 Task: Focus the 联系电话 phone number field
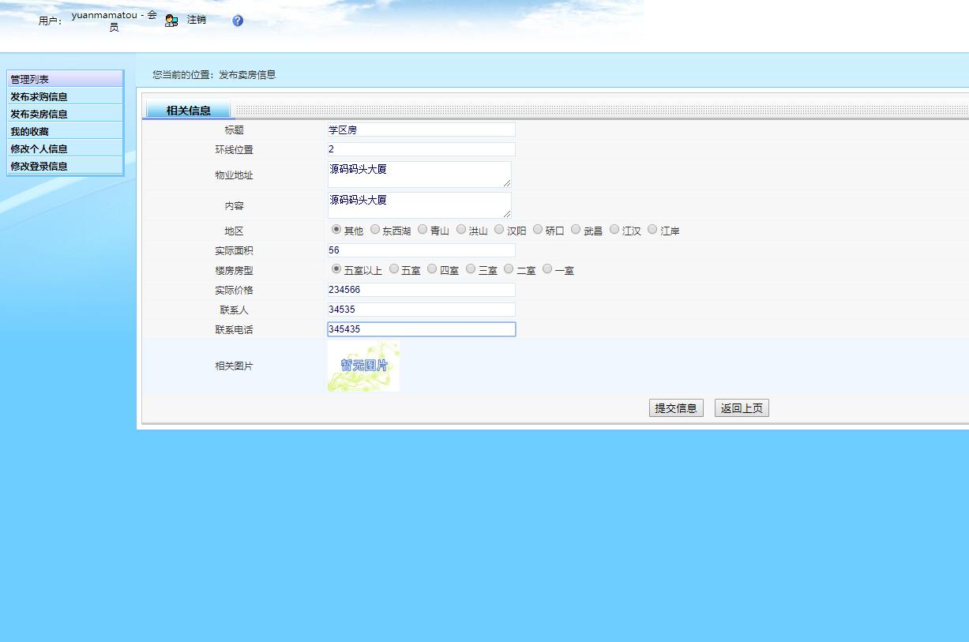coord(421,329)
